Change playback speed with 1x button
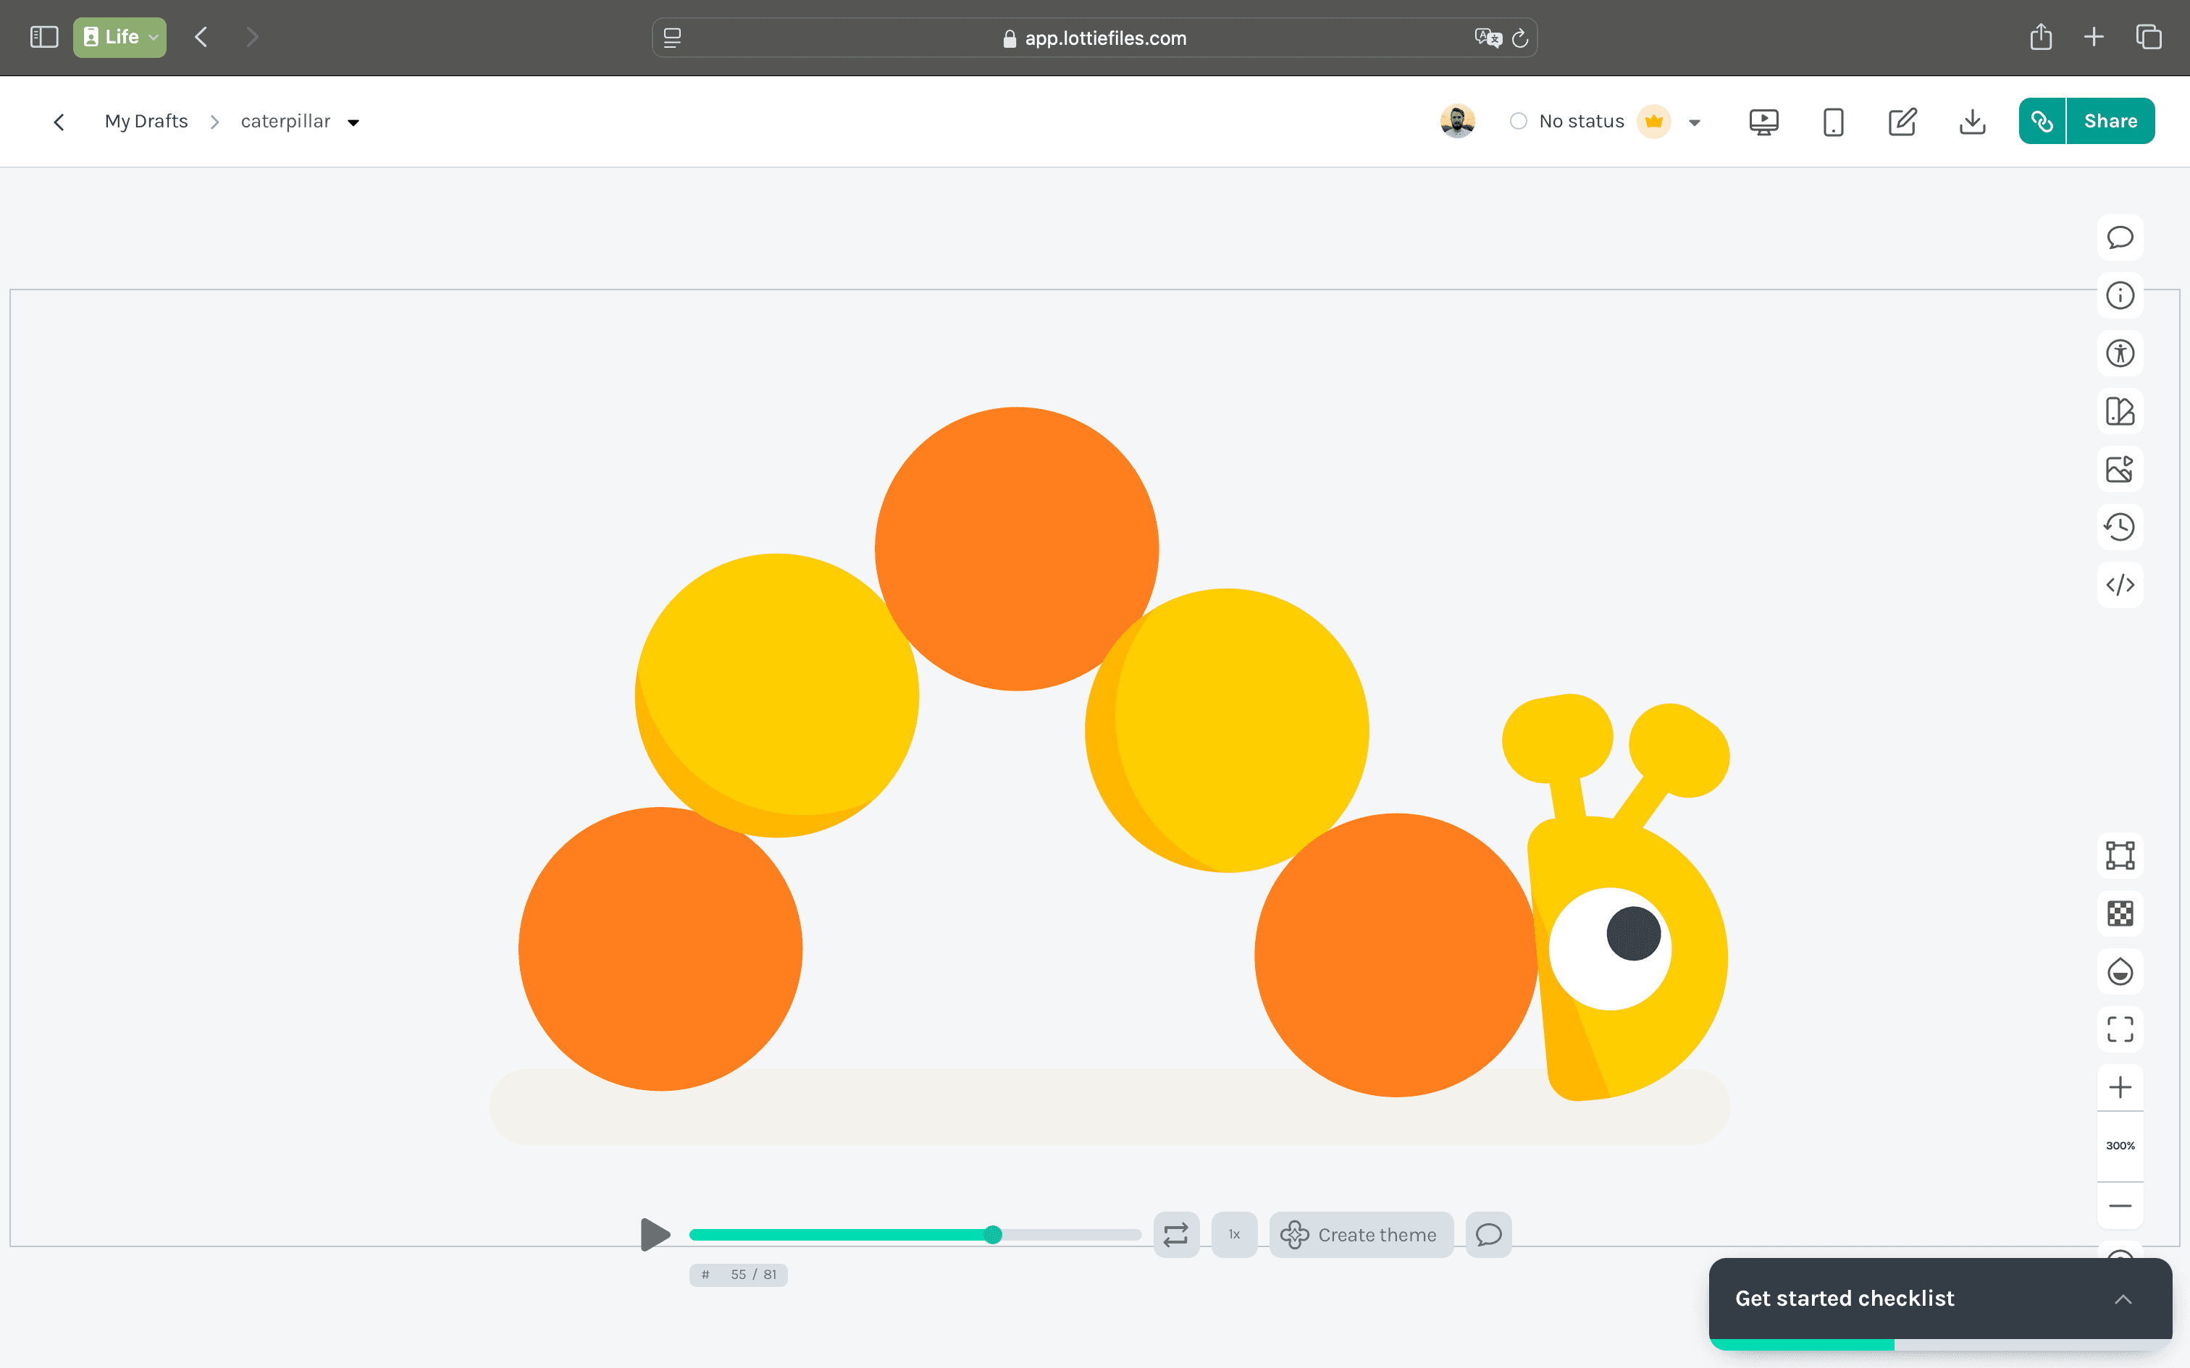This screenshot has height=1368, width=2190. pos(1234,1234)
